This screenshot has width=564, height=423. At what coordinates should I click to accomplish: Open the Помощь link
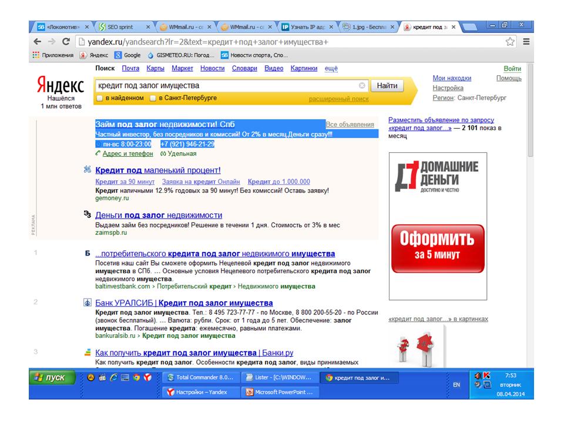coord(509,78)
